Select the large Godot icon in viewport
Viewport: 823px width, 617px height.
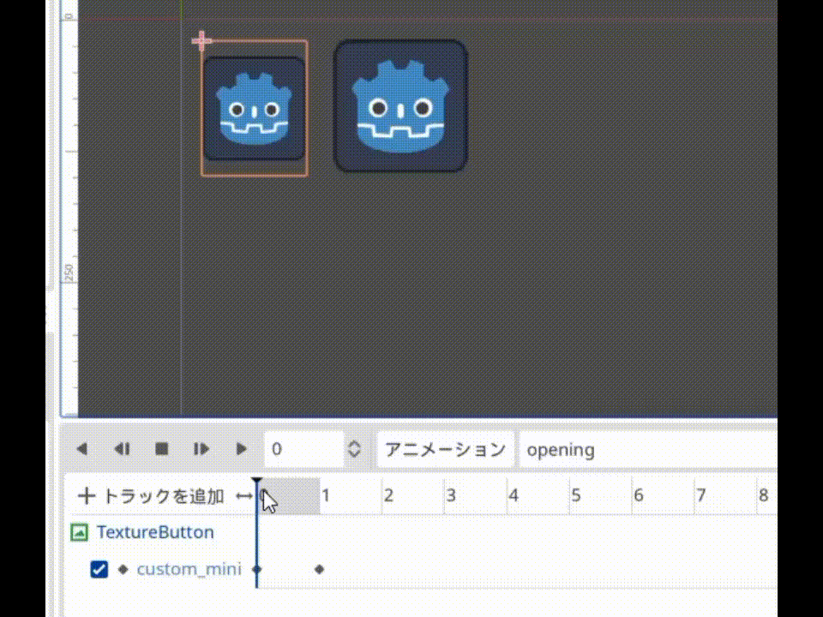tap(400, 106)
